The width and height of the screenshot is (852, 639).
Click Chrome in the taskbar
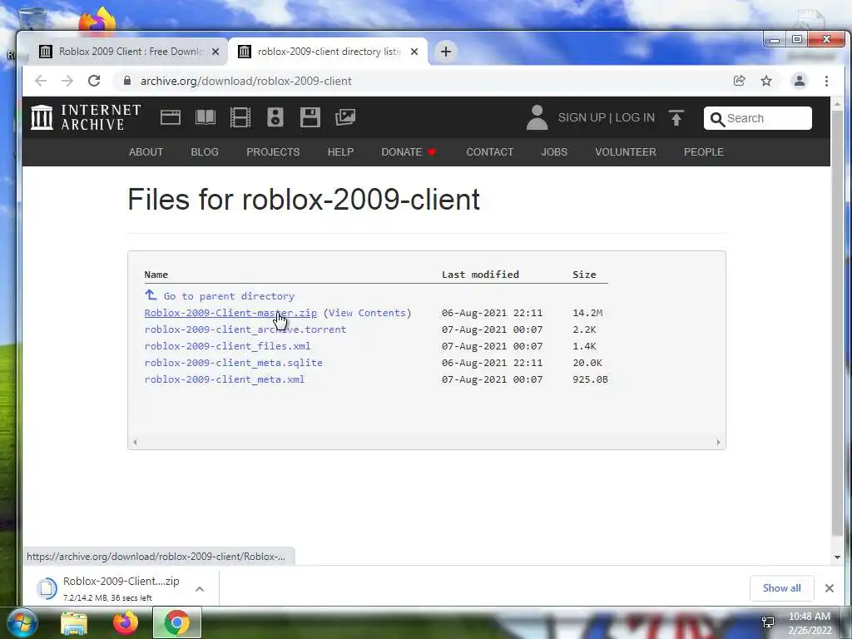click(x=177, y=623)
